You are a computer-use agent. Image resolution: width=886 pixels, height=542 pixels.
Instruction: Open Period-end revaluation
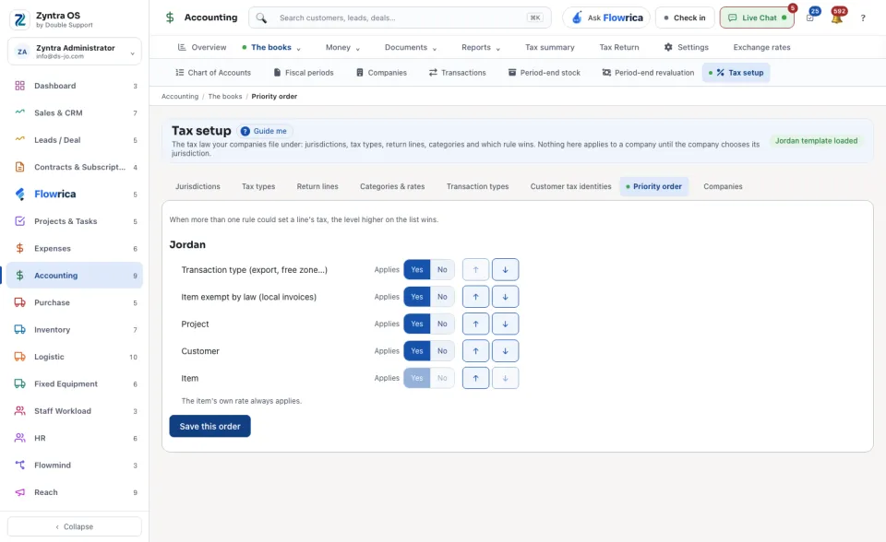click(648, 73)
